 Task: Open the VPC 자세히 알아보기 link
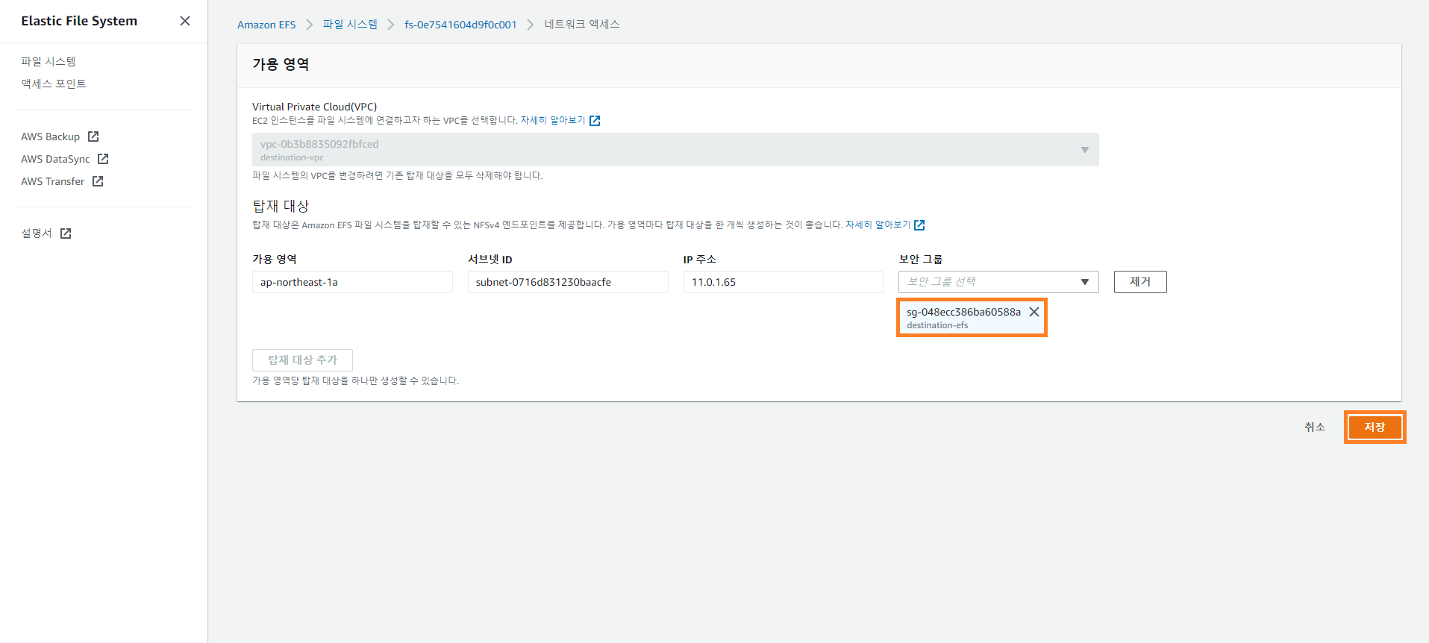click(553, 120)
